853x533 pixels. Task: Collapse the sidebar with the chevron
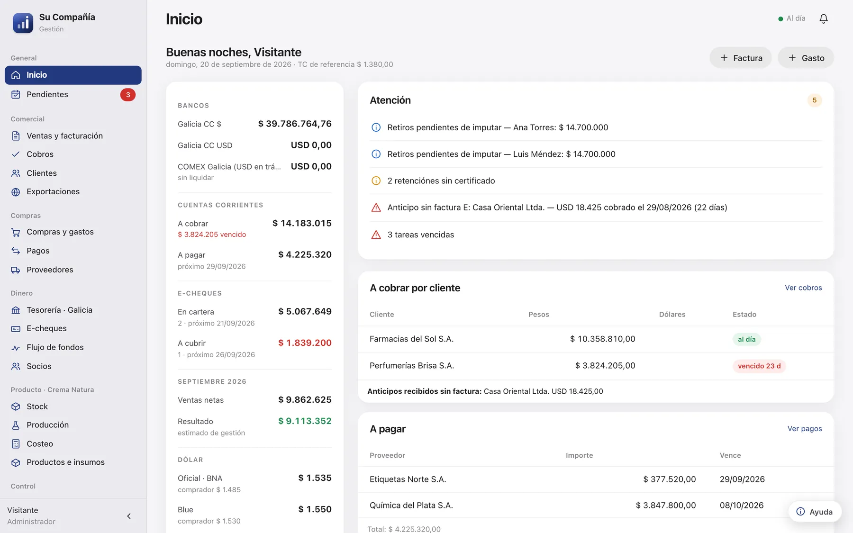[x=129, y=516]
